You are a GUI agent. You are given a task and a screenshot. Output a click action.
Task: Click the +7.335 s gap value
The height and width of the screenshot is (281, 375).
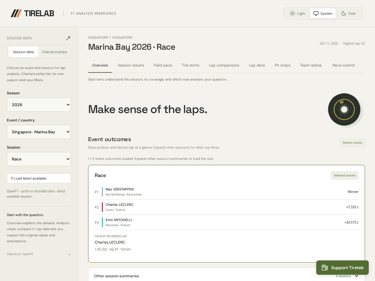352,207
